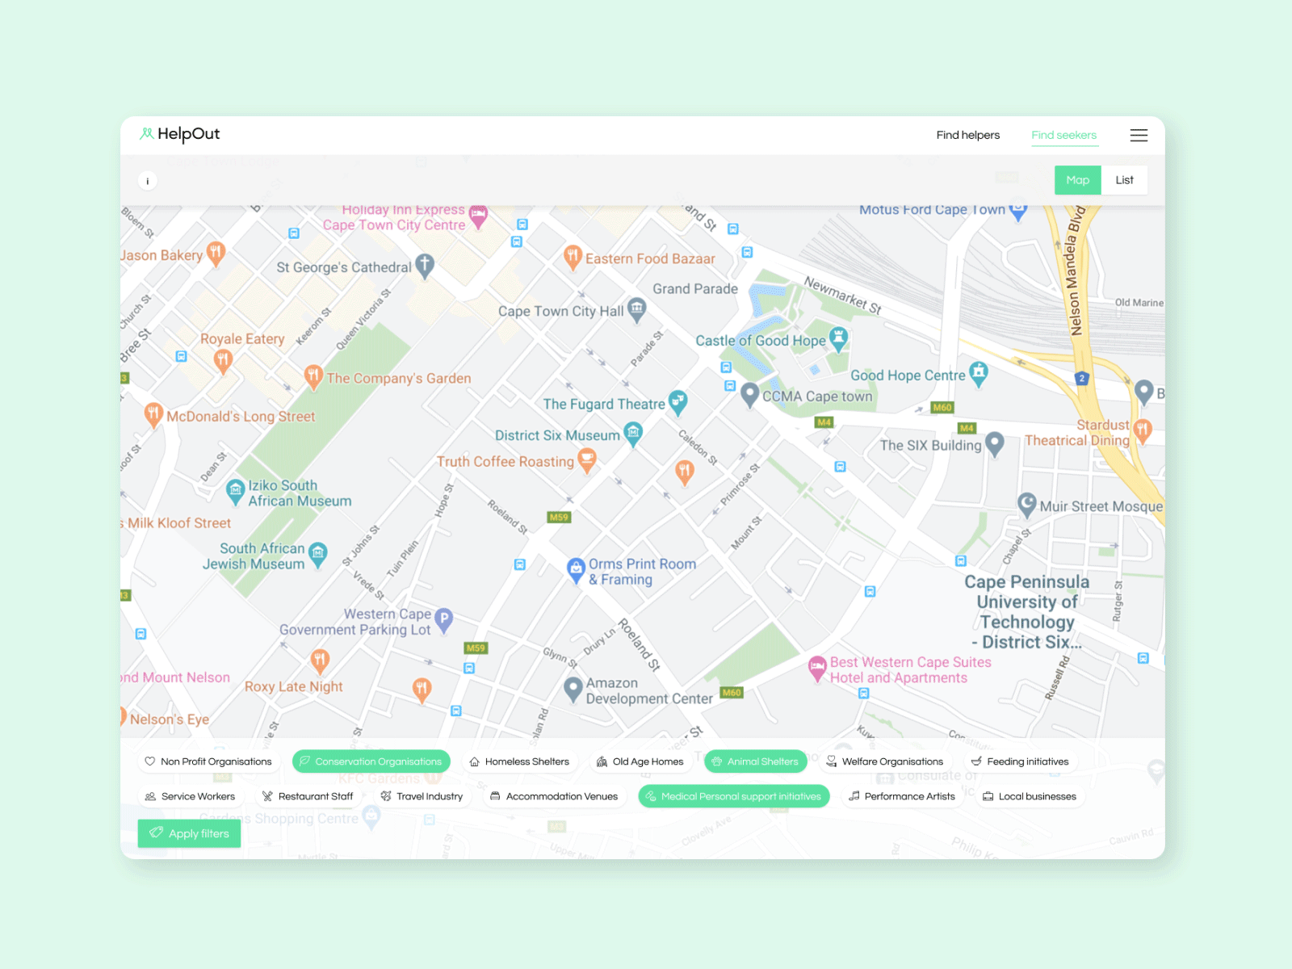
Task: Enable the Old Age Homes filter
Action: (x=640, y=761)
